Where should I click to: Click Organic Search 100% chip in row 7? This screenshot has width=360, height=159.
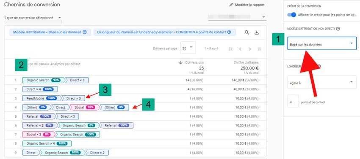pos(78,135)
